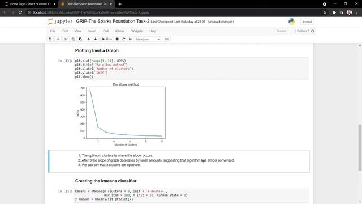Click the screen recording indicator icon
This screenshot has height=204, width=362.
click(x=325, y=4)
